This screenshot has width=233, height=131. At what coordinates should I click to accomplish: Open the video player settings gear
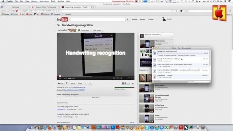tap(118, 78)
